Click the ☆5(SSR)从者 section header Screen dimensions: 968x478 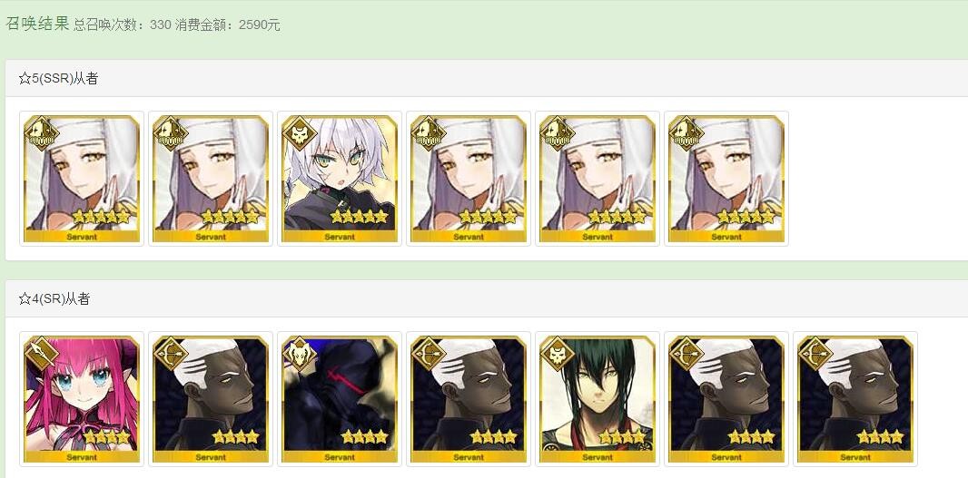[58, 78]
